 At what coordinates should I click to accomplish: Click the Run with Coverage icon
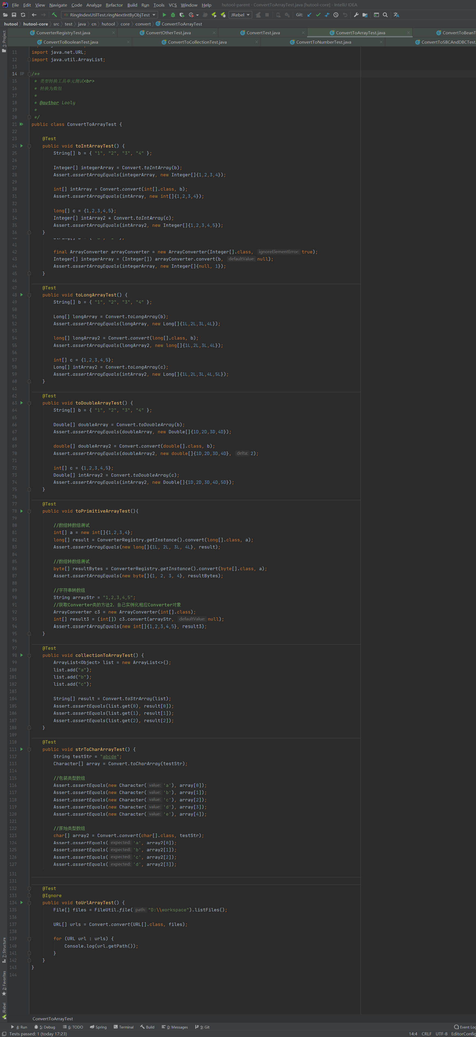click(182, 15)
